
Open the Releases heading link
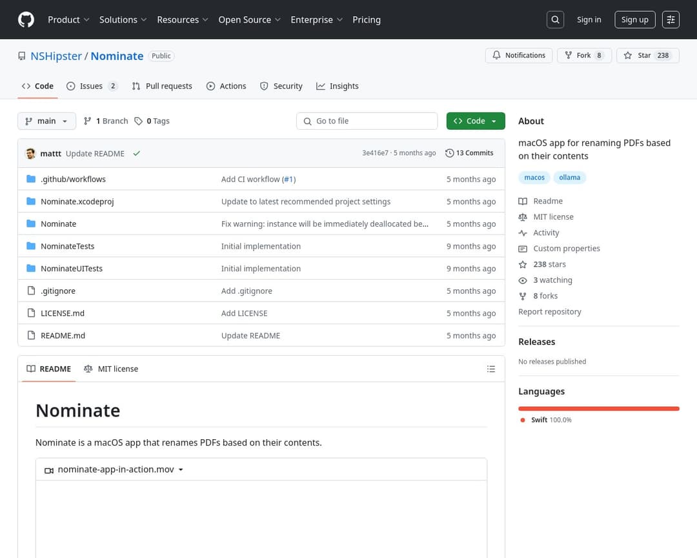(x=536, y=342)
